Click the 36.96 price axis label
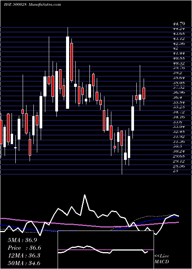192x269 pixels. point(180,93)
